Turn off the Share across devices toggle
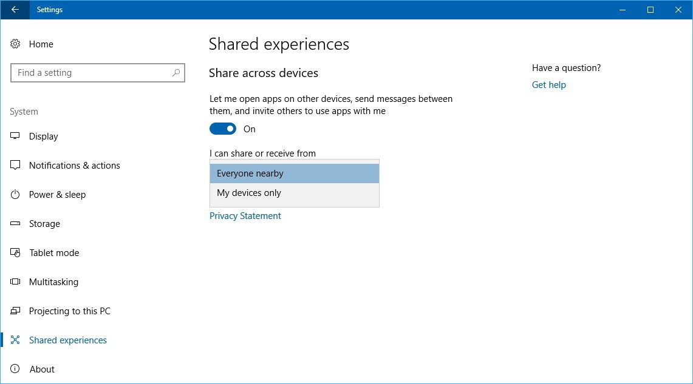 [x=223, y=129]
